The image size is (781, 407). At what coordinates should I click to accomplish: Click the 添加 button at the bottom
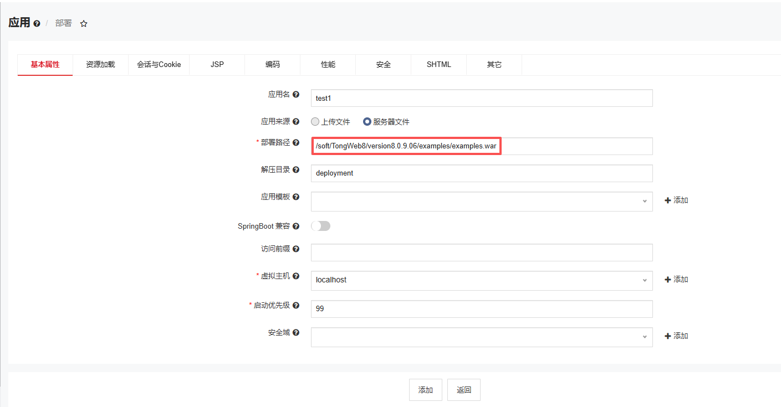426,390
